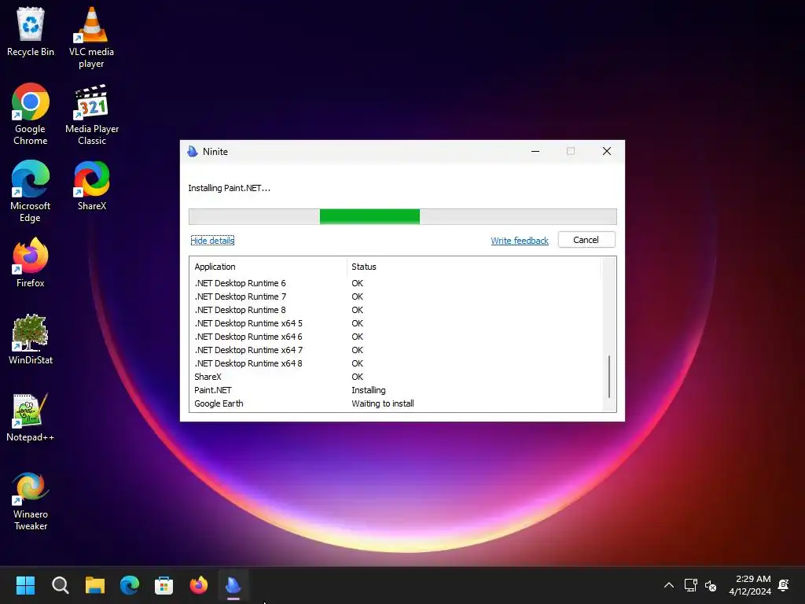Close the Ninite window
805x604 pixels.
coord(607,151)
